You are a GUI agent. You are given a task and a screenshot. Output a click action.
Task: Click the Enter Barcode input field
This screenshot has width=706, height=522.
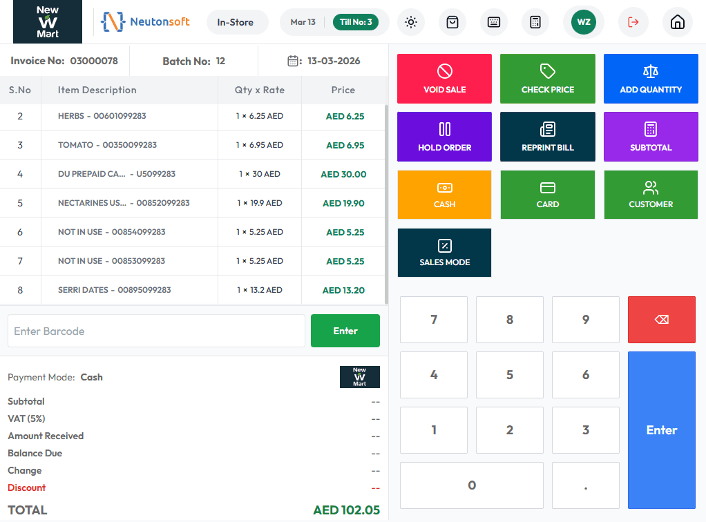point(156,331)
